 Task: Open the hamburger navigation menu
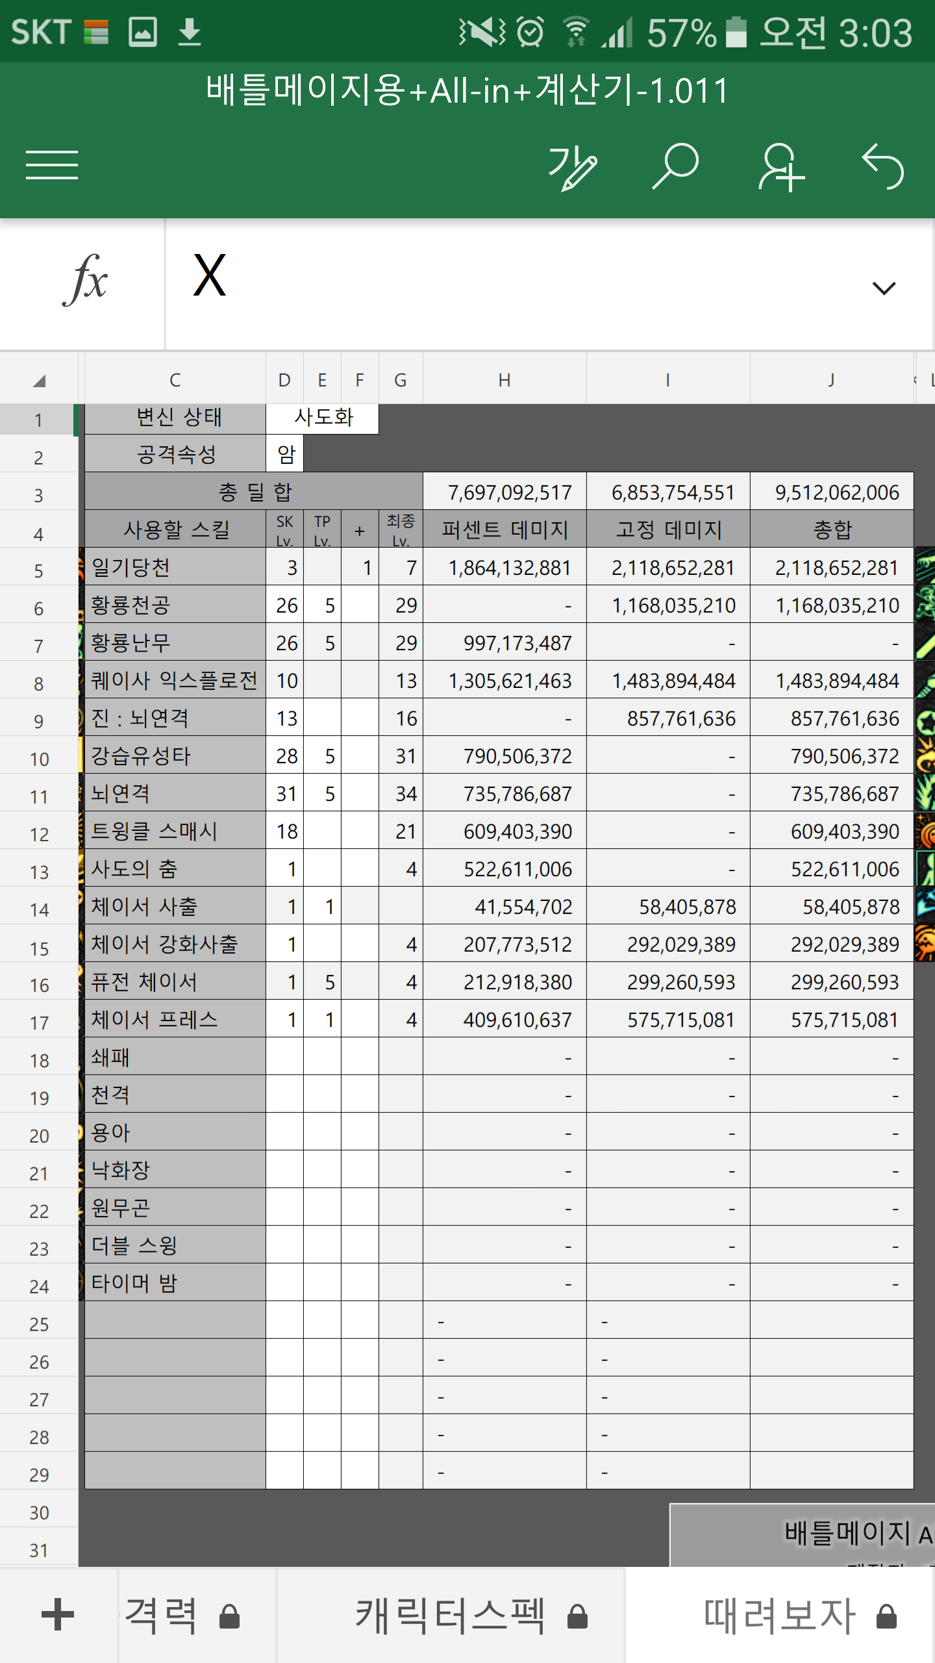[52, 165]
